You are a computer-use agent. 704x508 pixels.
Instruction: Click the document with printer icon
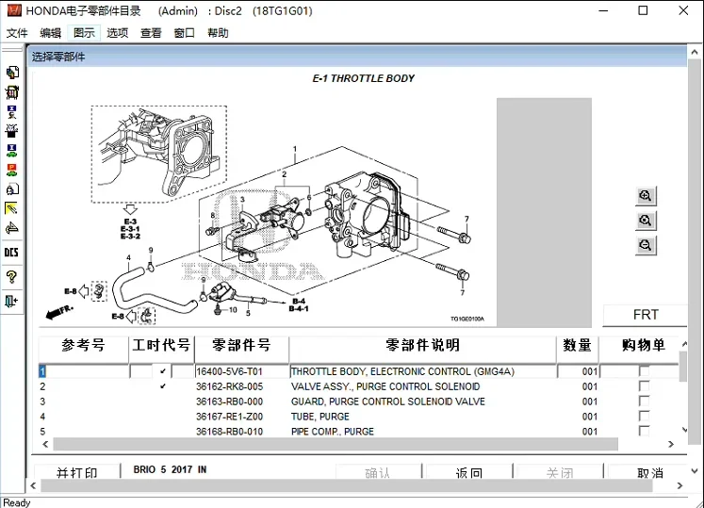pyautogui.click(x=12, y=189)
